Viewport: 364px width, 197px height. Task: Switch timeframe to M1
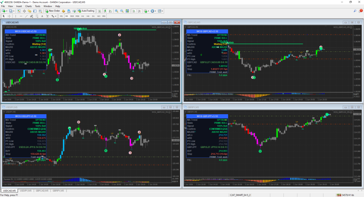pyautogui.click(x=61, y=16)
